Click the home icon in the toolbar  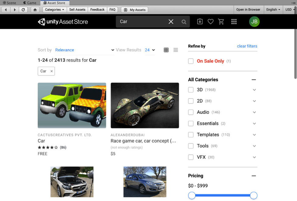(x=35, y=9)
